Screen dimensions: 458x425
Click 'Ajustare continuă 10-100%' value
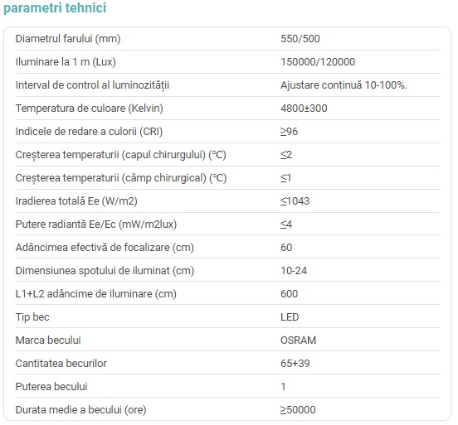[343, 85]
